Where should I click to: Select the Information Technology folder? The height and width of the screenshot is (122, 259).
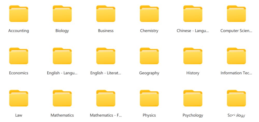pos(236,56)
